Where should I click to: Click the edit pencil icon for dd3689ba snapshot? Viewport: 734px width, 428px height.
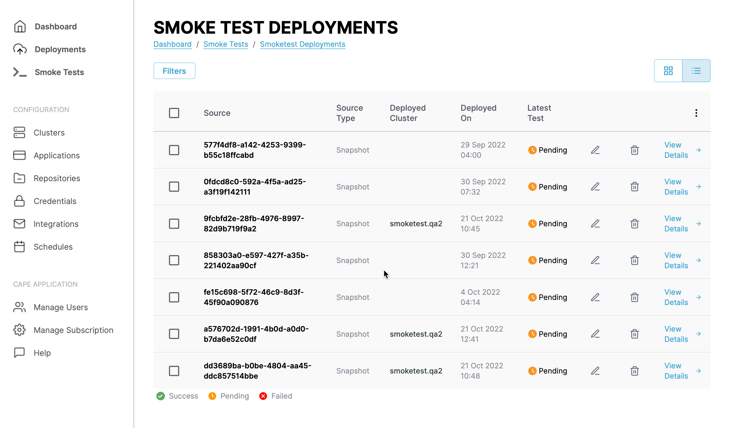595,370
